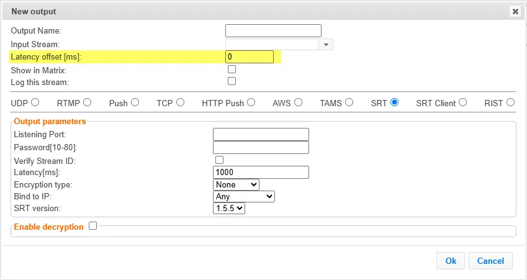
Task: Click the Show in Matrix label
Action: click(38, 70)
